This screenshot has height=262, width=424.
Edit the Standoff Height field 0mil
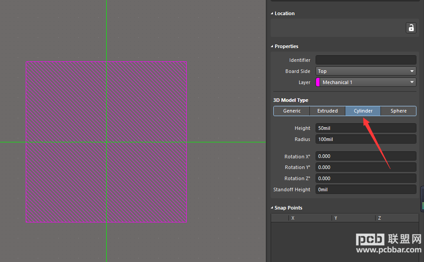pos(366,189)
